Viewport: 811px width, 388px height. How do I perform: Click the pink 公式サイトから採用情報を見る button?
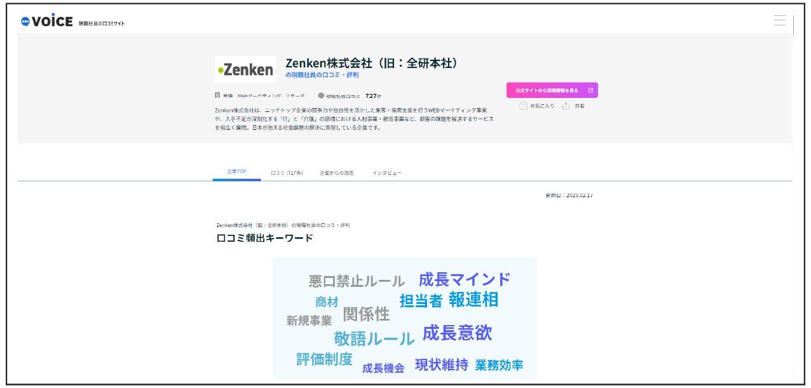(x=552, y=90)
